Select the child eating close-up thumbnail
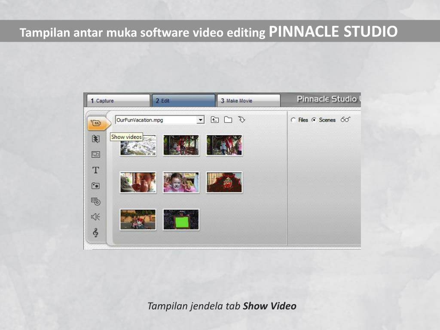The image size is (440, 330). 138,182
